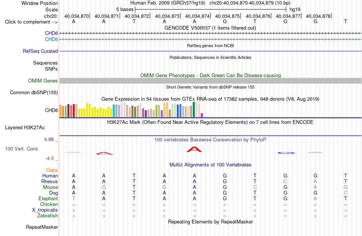
Task: Click the cyan GTEx expression bar
Action: click(x=114, y=111)
